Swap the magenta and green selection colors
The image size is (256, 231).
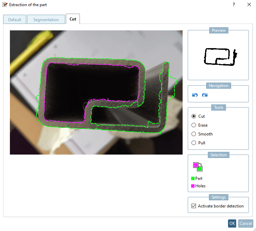pyautogui.click(x=198, y=167)
